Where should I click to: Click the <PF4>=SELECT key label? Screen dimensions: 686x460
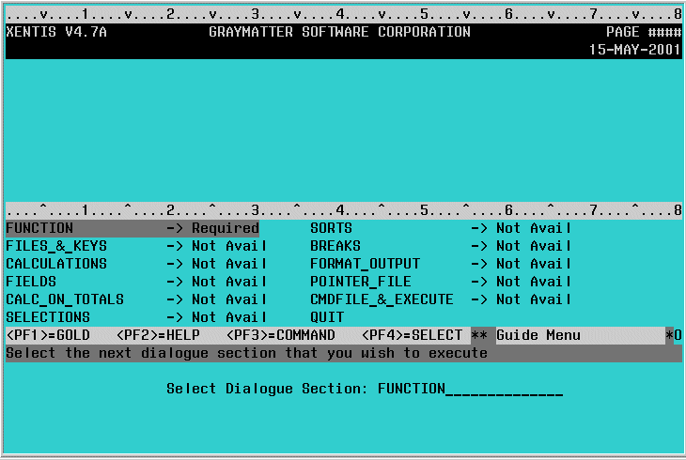point(412,335)
